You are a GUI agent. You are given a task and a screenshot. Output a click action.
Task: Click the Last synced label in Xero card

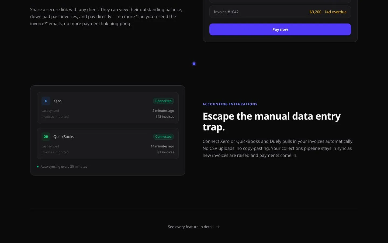pyautogui.click(x=50, y=111)
